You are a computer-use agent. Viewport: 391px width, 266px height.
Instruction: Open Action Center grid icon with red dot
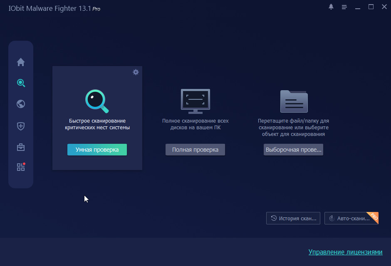(x=21, y=167)
